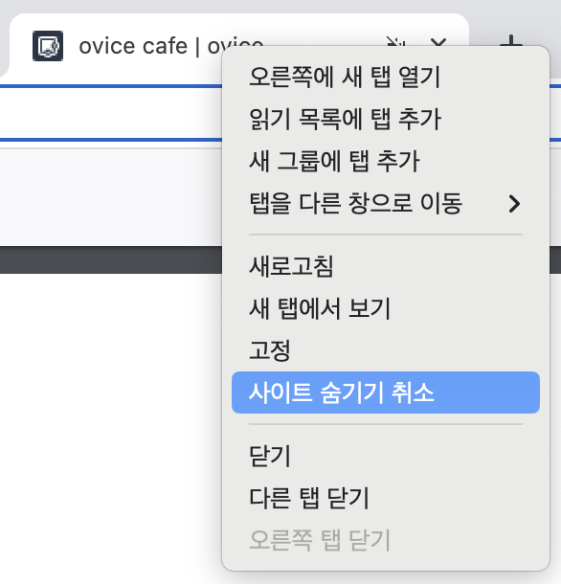Open a new tab with plus button
The height and width of the screenshot is (584, 561).
511,42
